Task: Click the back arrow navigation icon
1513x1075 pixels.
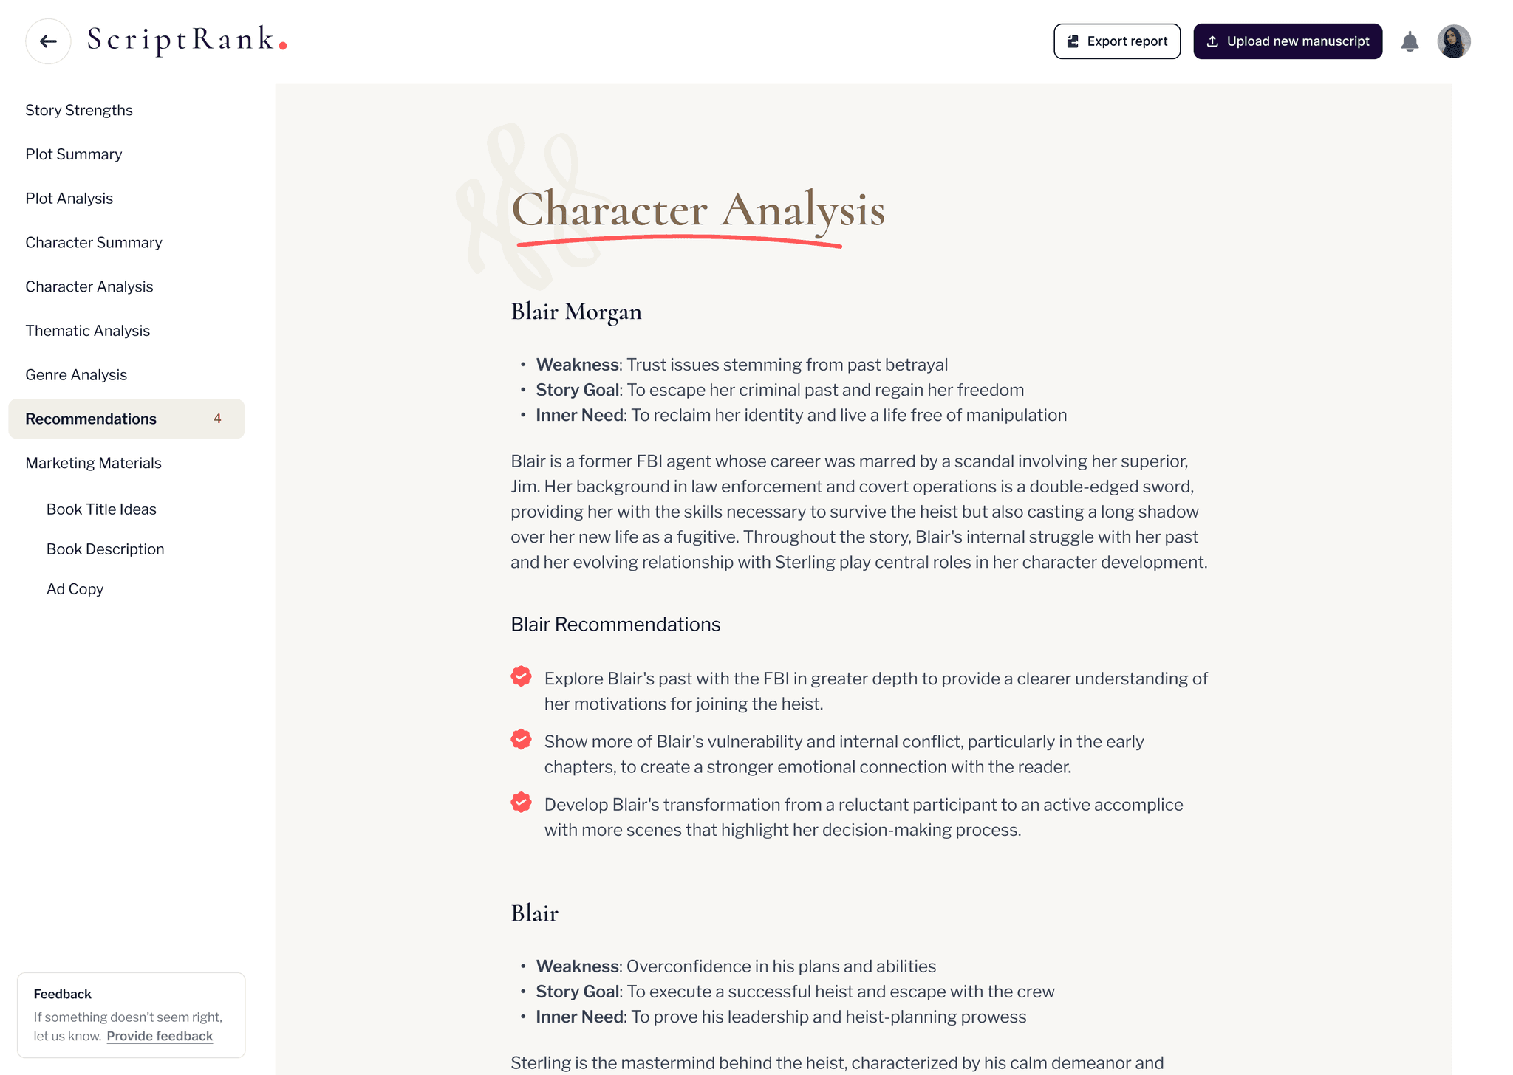Action: (x=47, y=41)
